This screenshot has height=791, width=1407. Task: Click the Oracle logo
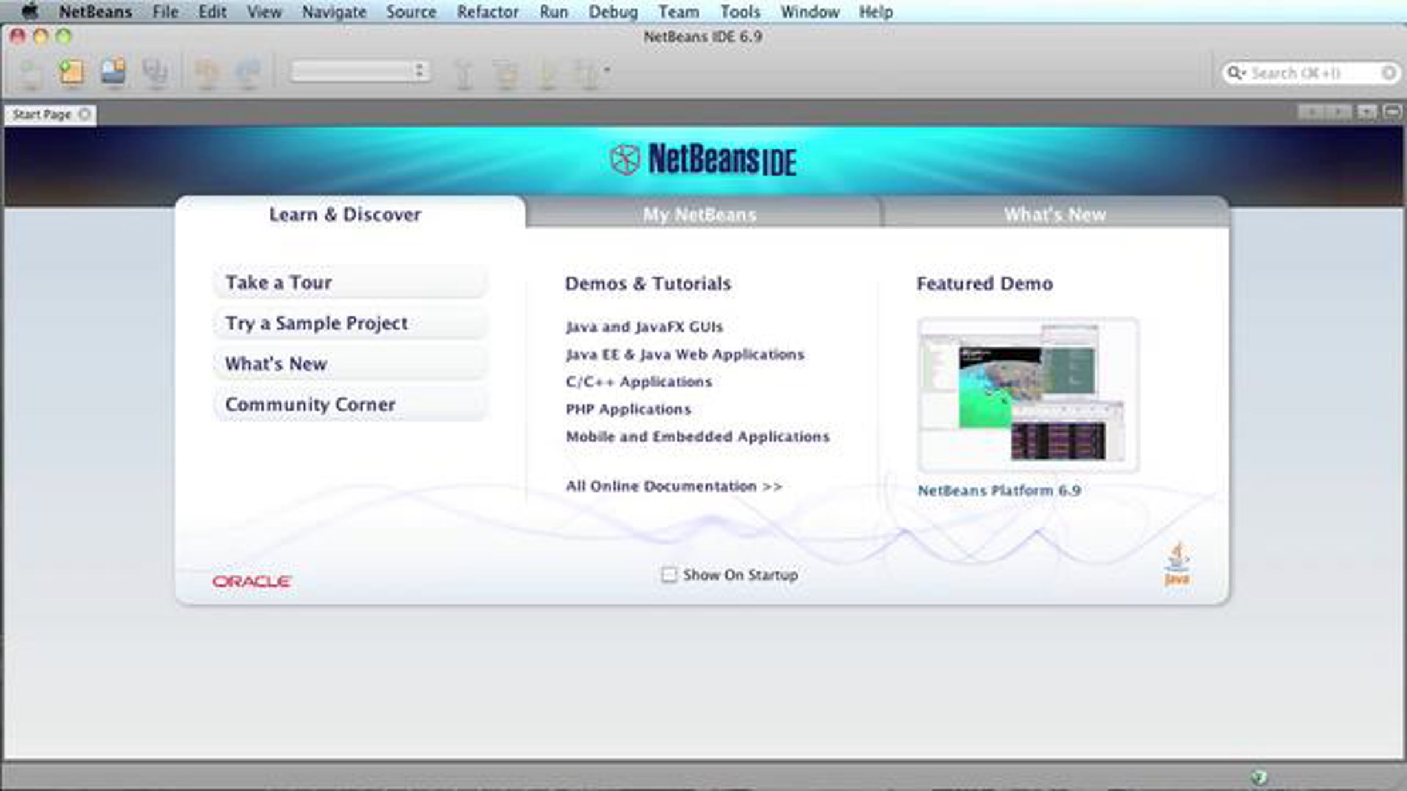pos(252,581)
